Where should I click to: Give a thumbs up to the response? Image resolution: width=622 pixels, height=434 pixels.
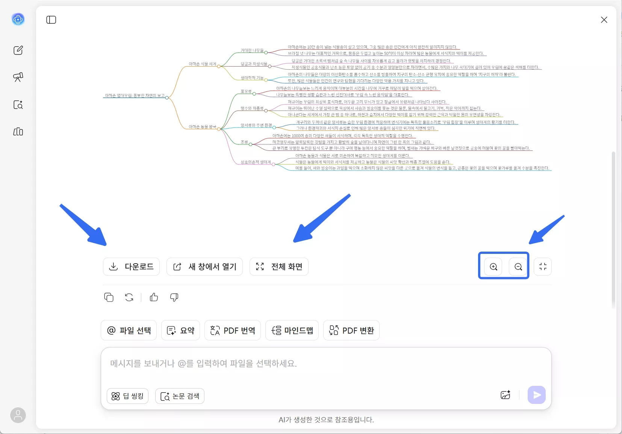(x=154, y=297)
